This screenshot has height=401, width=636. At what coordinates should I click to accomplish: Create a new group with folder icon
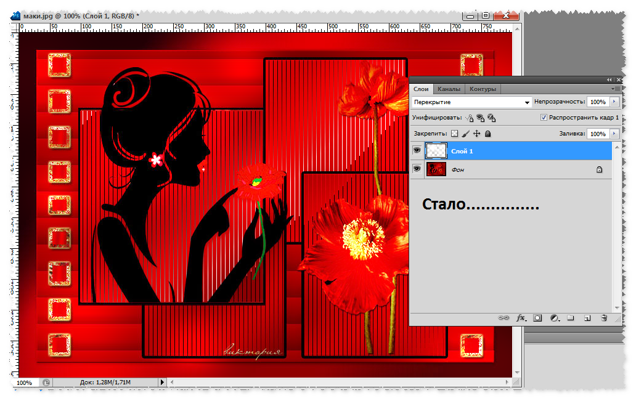570,318
